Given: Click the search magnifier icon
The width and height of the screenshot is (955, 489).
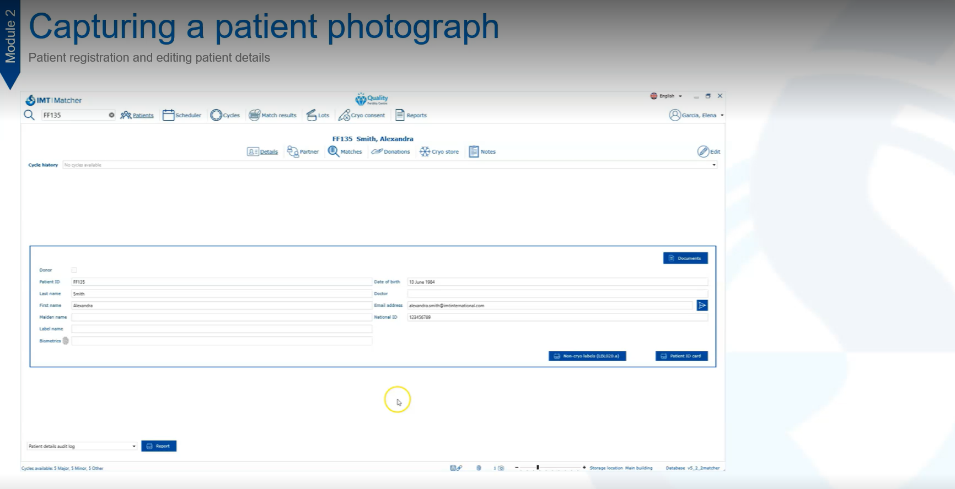Looking at the screenshot, I should pyautogui.click(x=29, y=115).
